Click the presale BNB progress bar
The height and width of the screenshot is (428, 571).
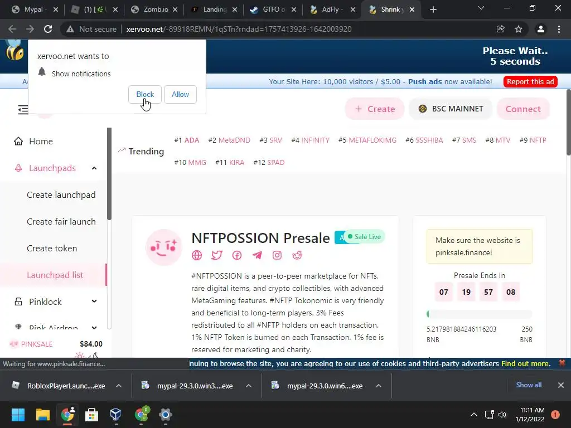click(479, 314)
